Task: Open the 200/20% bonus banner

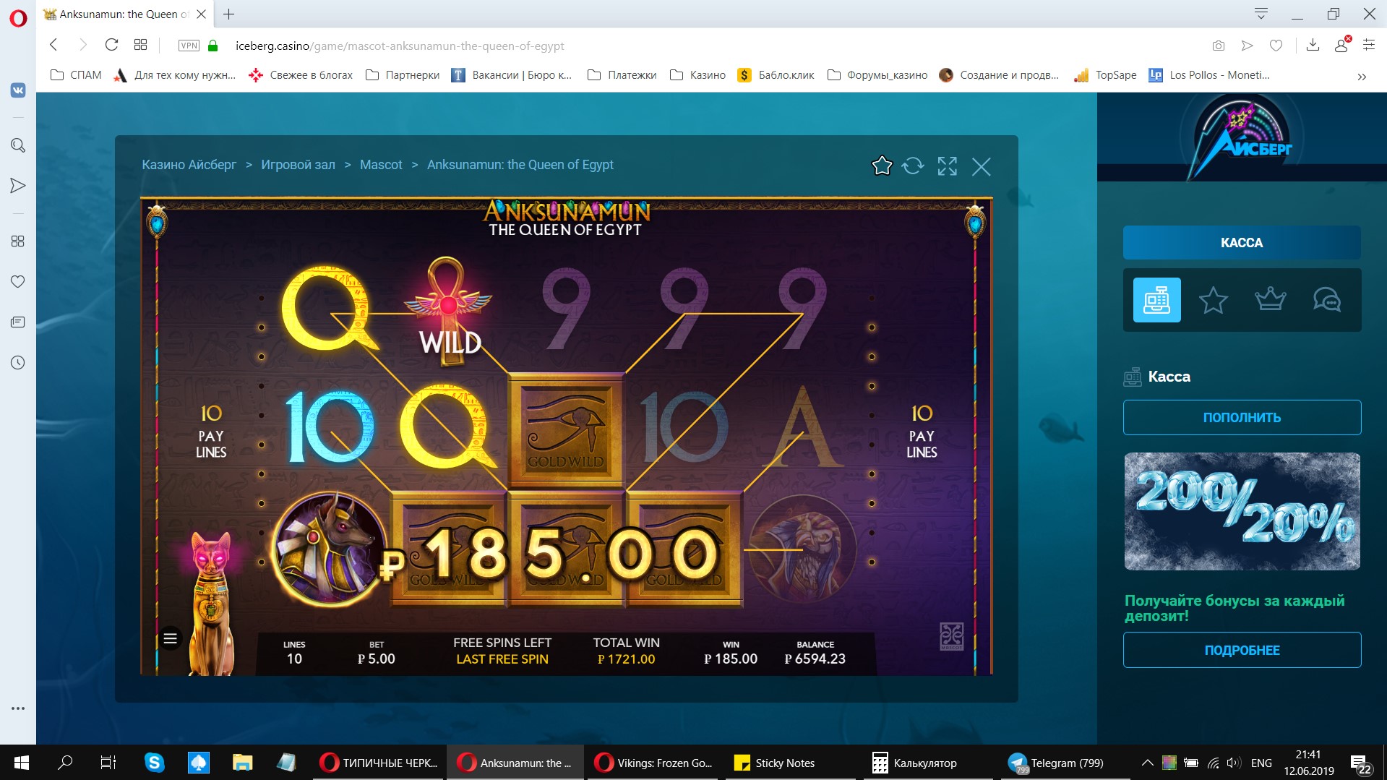Action: [x=1242, y=512]
